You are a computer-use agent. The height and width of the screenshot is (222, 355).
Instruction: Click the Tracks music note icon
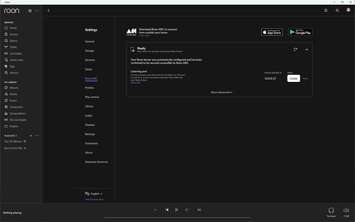click(6, 100)
